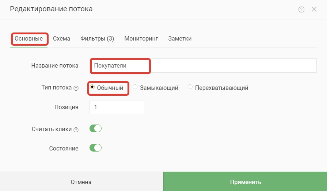Click the Отмена button
327x191 pixels.
[x=81, y=182]
